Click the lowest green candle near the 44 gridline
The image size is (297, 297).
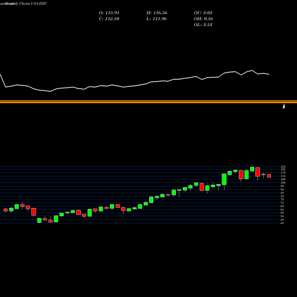tap(39, 220)
